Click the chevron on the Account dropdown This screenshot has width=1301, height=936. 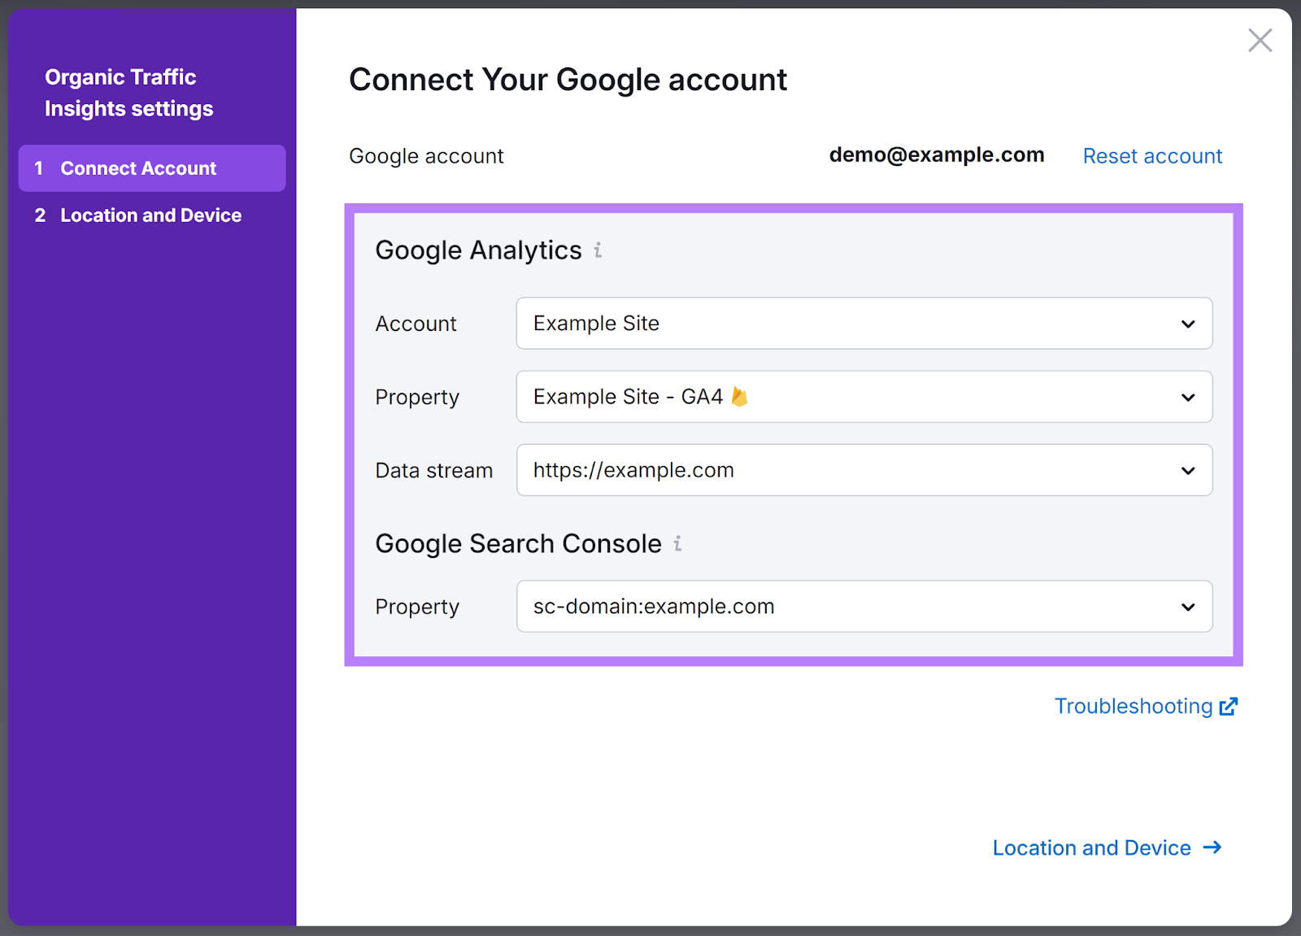pos(1188,323)
